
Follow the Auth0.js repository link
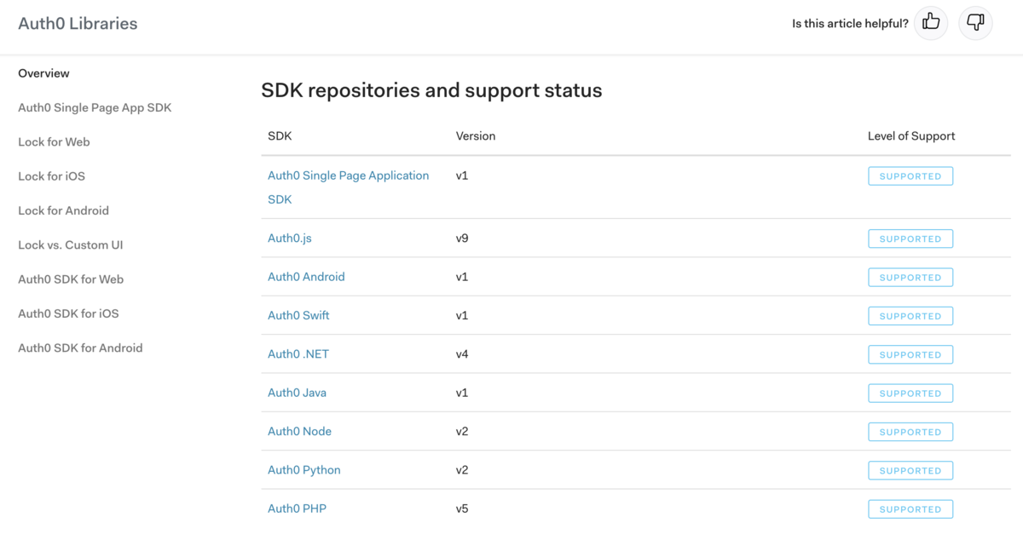[290, 238]
